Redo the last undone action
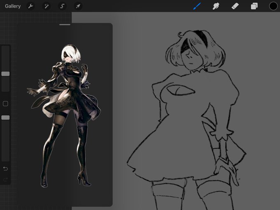Screen dimensions: 280x210 point(5,179)
